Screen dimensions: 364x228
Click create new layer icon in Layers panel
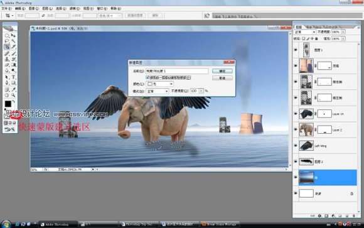tap(347, 216)
